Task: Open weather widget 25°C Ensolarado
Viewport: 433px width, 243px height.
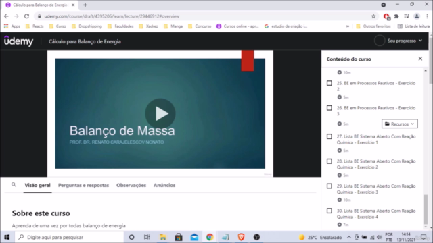Action: (320, 237)
